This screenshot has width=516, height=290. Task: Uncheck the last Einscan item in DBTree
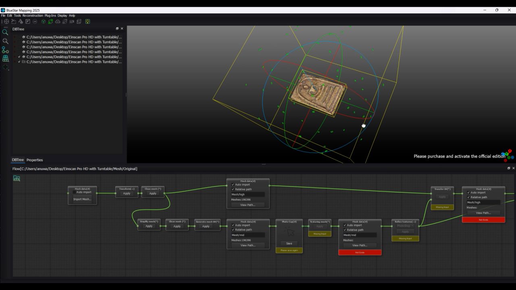tap(19, 62)
